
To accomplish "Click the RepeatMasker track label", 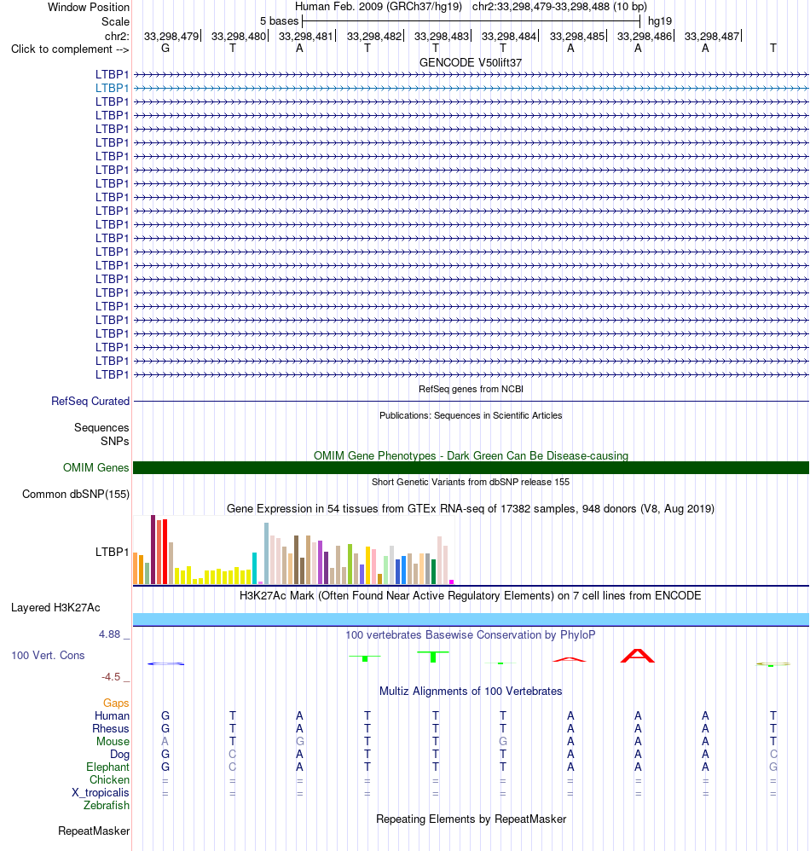I will pyautogui.click(x=94, y=831).
